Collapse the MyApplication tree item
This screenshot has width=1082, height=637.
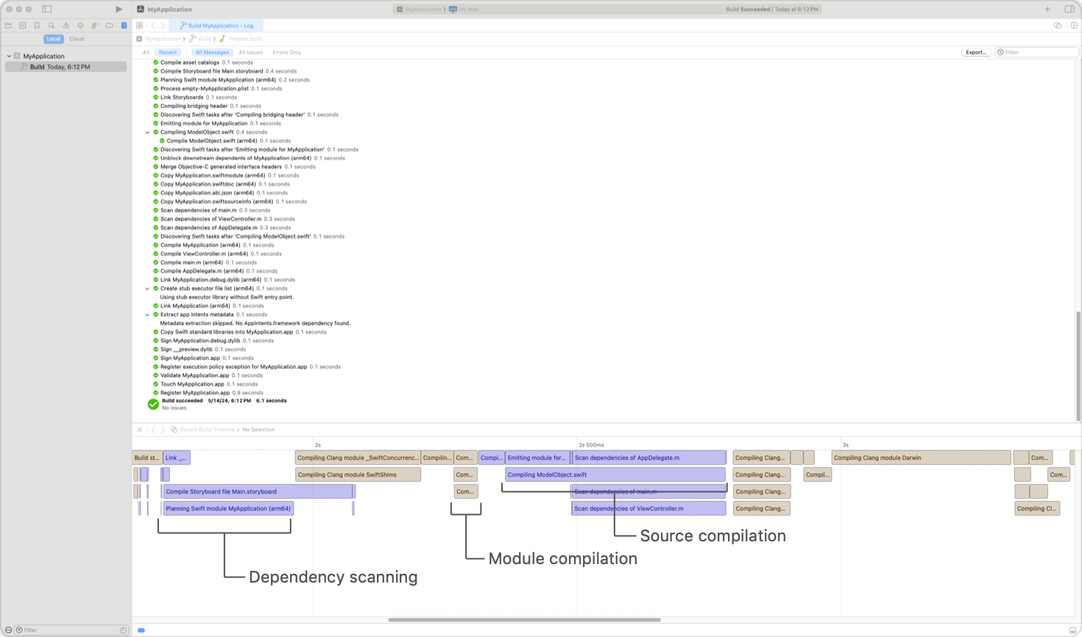pos(9,56)
